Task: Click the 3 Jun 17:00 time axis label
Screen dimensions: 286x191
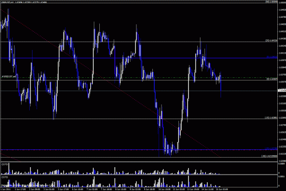Action: (63, 189)
